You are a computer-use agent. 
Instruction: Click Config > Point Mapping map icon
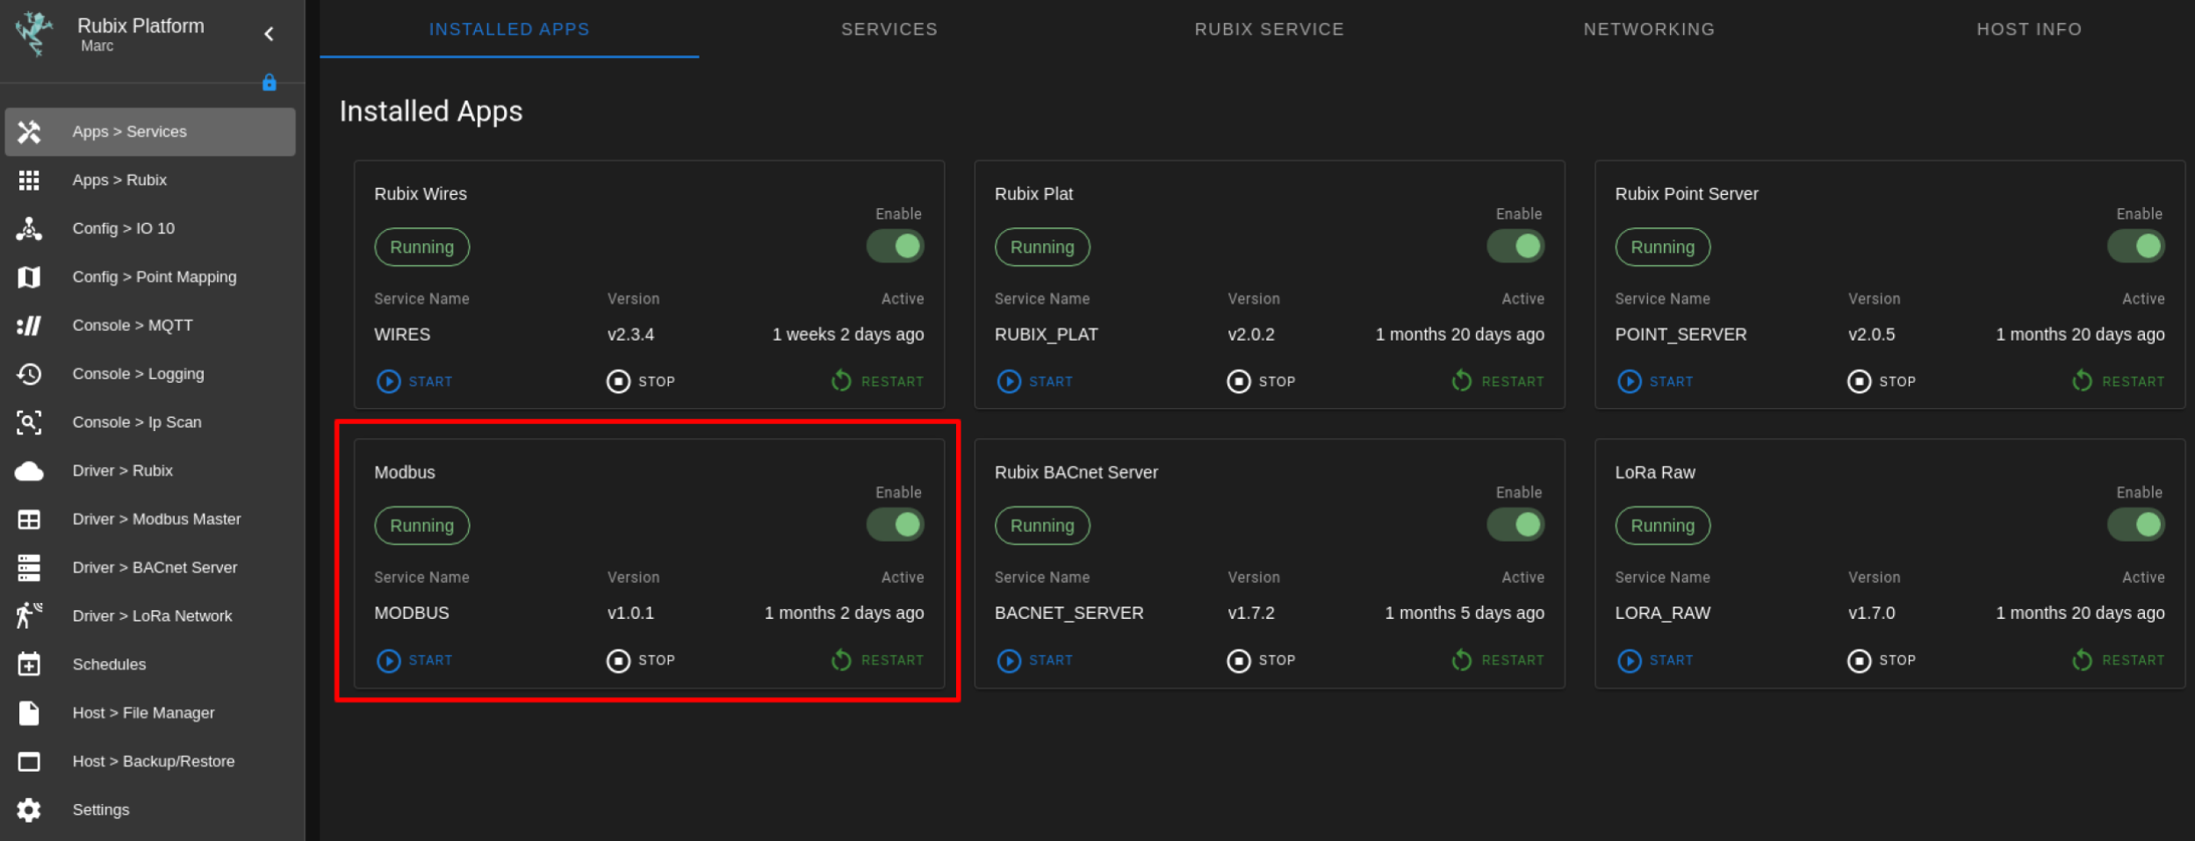29,277
